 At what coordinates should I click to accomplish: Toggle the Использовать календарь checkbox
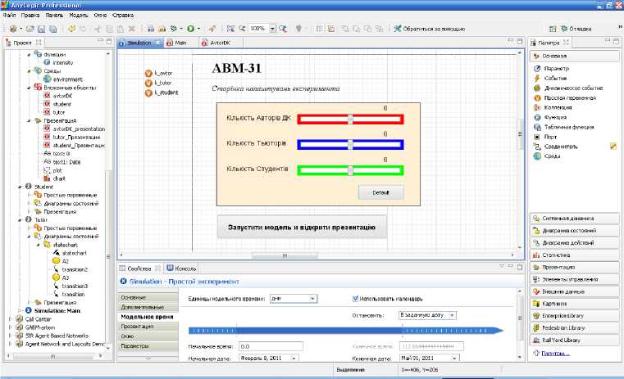(355, 299)
